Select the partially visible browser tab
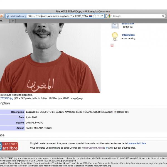167x167 pixels. [4, 21]
